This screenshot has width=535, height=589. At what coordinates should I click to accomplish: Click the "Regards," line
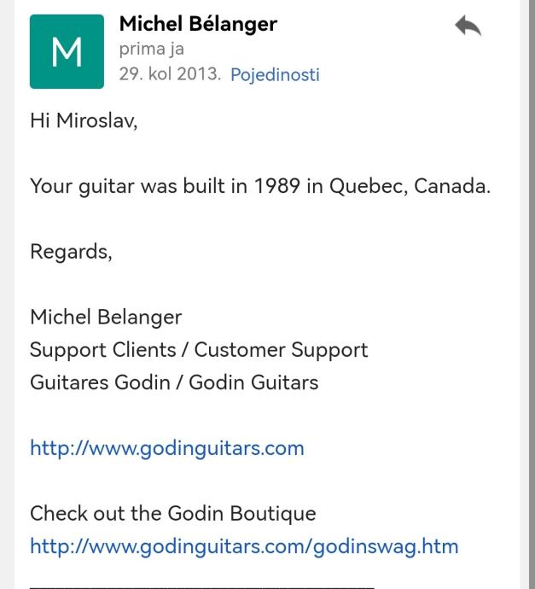tap(71, 252)
